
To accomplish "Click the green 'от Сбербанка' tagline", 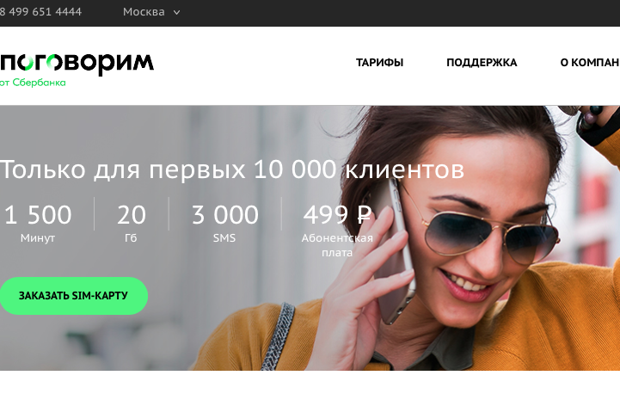I will [x=33, y=83].
